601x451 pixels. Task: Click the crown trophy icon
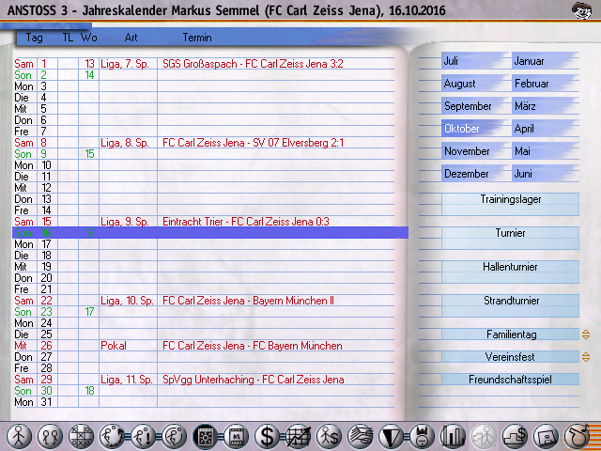(422, 436)
